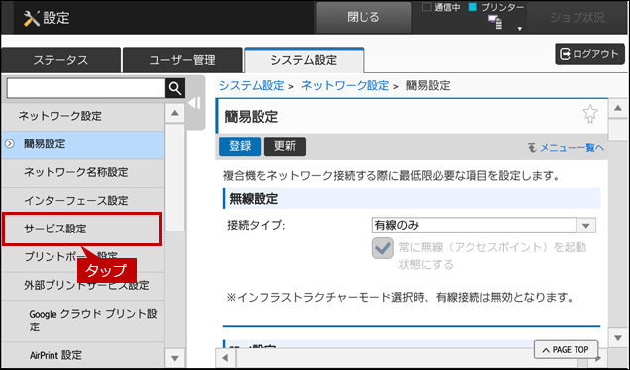
Task: Click the menu search input field
Action: click(x=86, y=88)
